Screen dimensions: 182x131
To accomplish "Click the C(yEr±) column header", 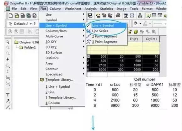I will coord(151,39).
